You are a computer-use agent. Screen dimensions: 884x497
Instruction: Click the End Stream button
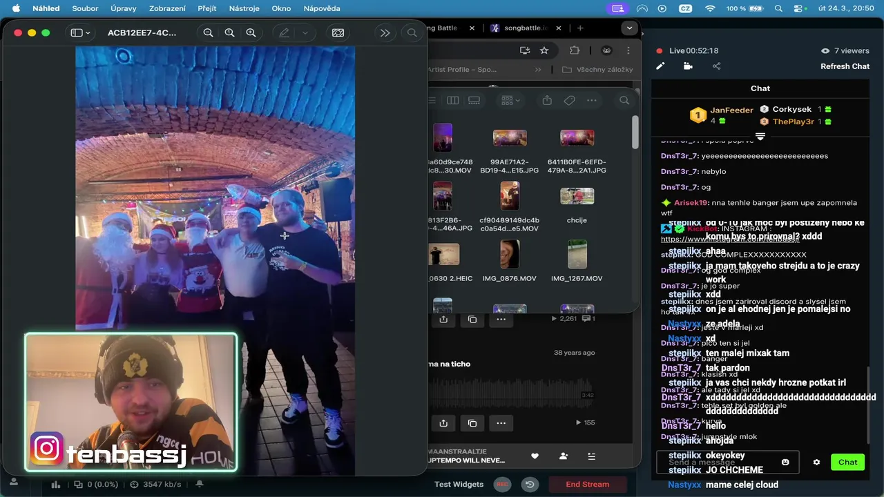[x=588, y=484]
